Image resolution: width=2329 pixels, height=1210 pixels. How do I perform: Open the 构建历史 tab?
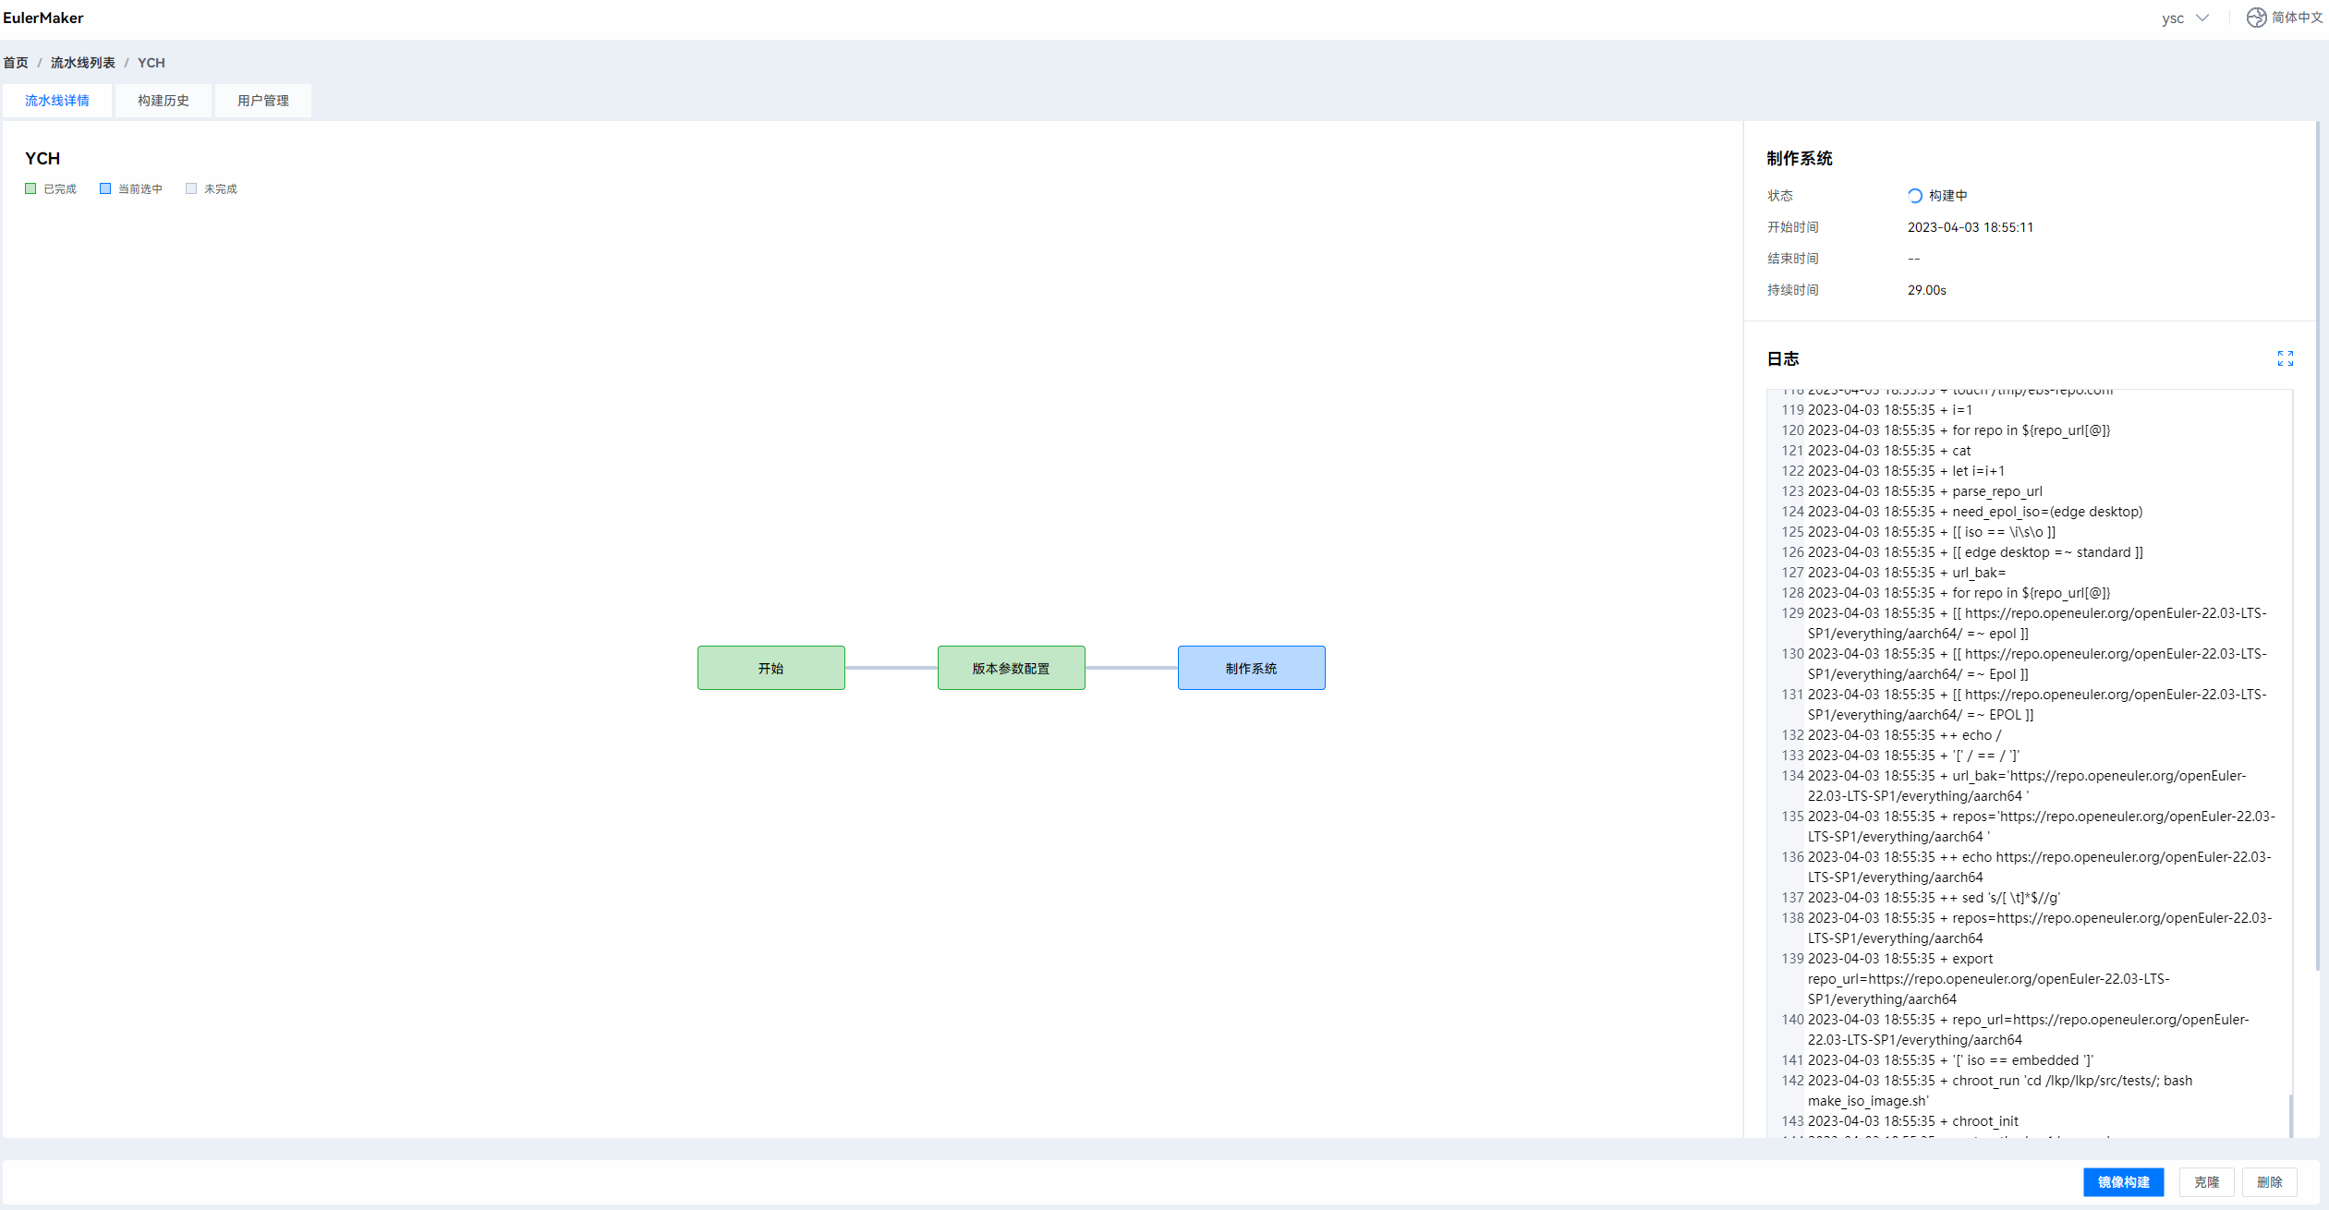point(164,101)
